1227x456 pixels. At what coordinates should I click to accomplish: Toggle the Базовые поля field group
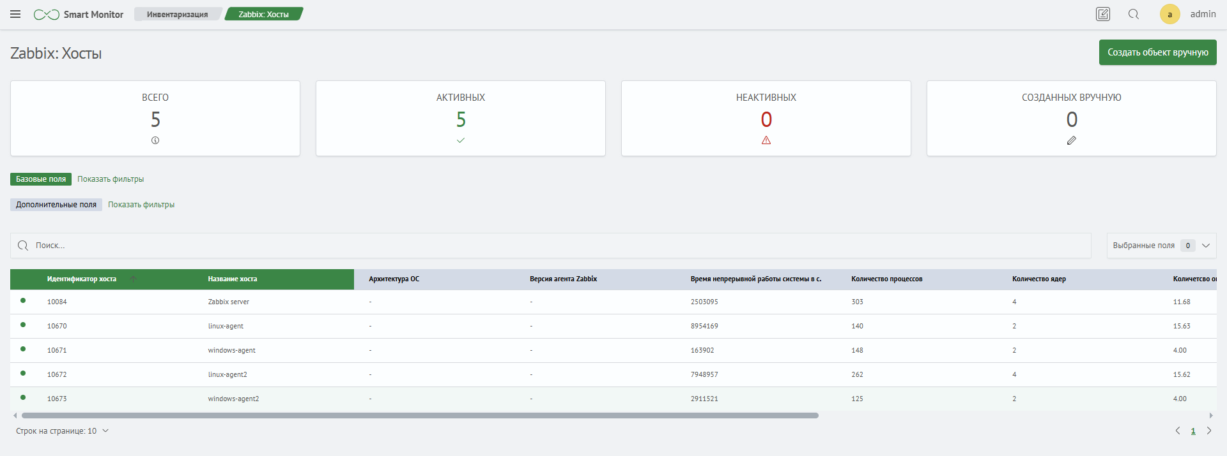point(41,179)
